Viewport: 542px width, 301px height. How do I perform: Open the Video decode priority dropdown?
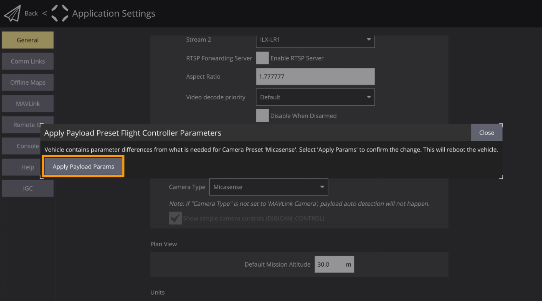click(x=315, y=97)
